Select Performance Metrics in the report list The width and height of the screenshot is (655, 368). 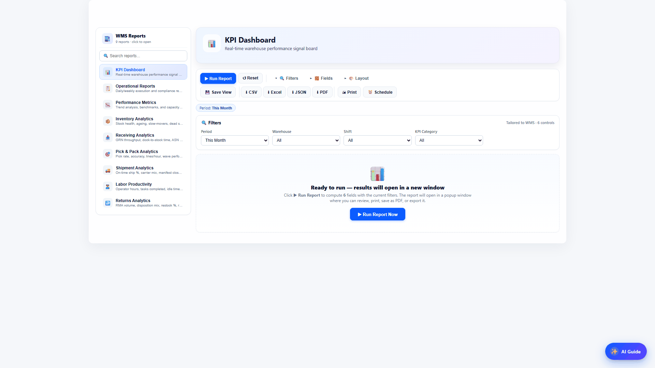tap(143, 105)
